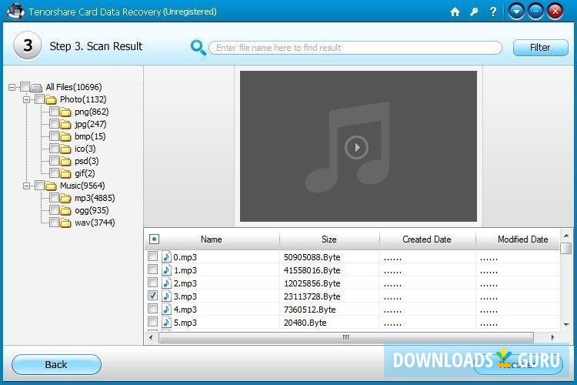Check the Music(9564) checkbox
The image size is (577, 385).
39,185
